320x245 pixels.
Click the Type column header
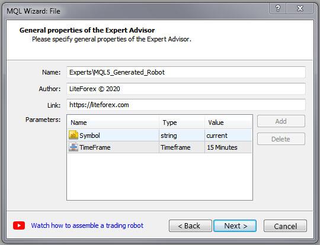[182, 122]
